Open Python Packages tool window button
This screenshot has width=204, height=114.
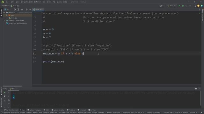pyautogui.click(x=34, y=110)
